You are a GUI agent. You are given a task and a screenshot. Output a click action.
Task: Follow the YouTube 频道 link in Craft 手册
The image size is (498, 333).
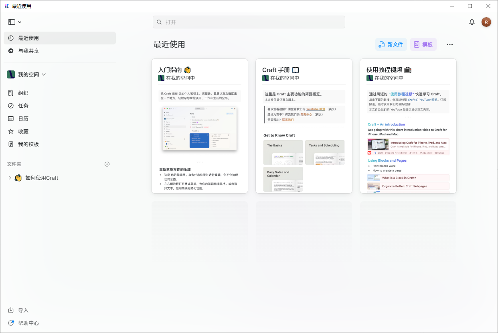click(316, 109)
